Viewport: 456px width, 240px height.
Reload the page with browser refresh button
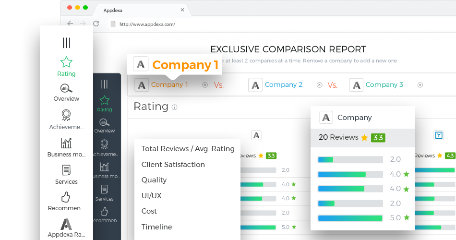(x=96, y=24)
